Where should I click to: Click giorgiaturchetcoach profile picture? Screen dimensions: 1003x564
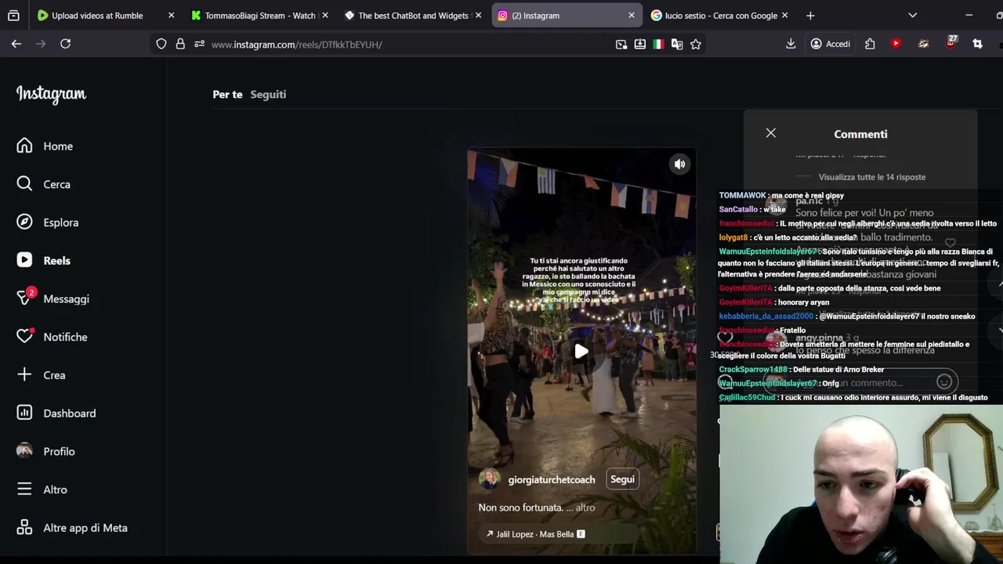tap(489, 479)
